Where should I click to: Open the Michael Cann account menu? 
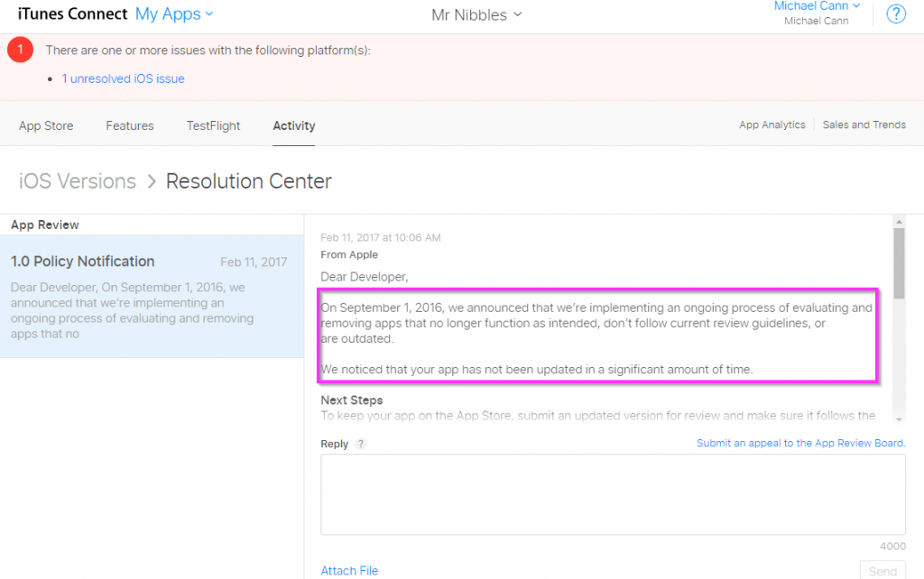[x=817, y=7]
